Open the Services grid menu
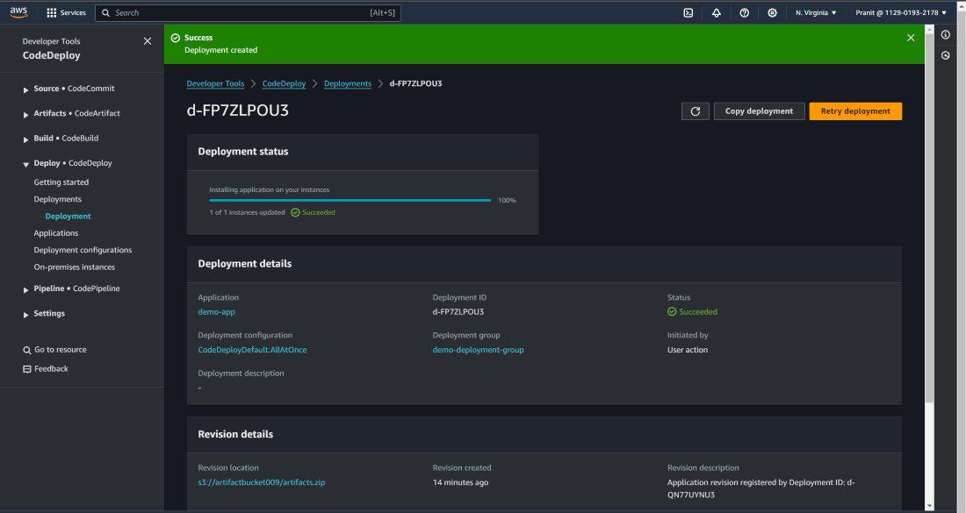The height and width of the screenshot is (513, 966). pyautogui.click(x=67, y=12)
